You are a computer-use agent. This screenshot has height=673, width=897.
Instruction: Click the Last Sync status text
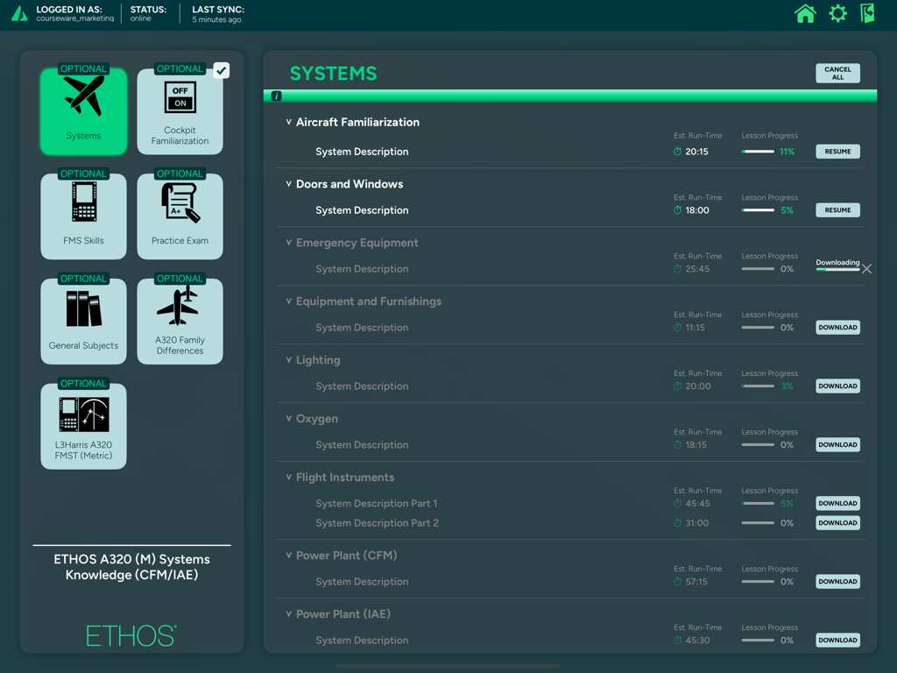pos(218,14)
